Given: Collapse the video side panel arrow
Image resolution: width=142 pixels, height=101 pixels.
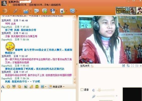Looking at the screenshot, I should pos(77,64).
